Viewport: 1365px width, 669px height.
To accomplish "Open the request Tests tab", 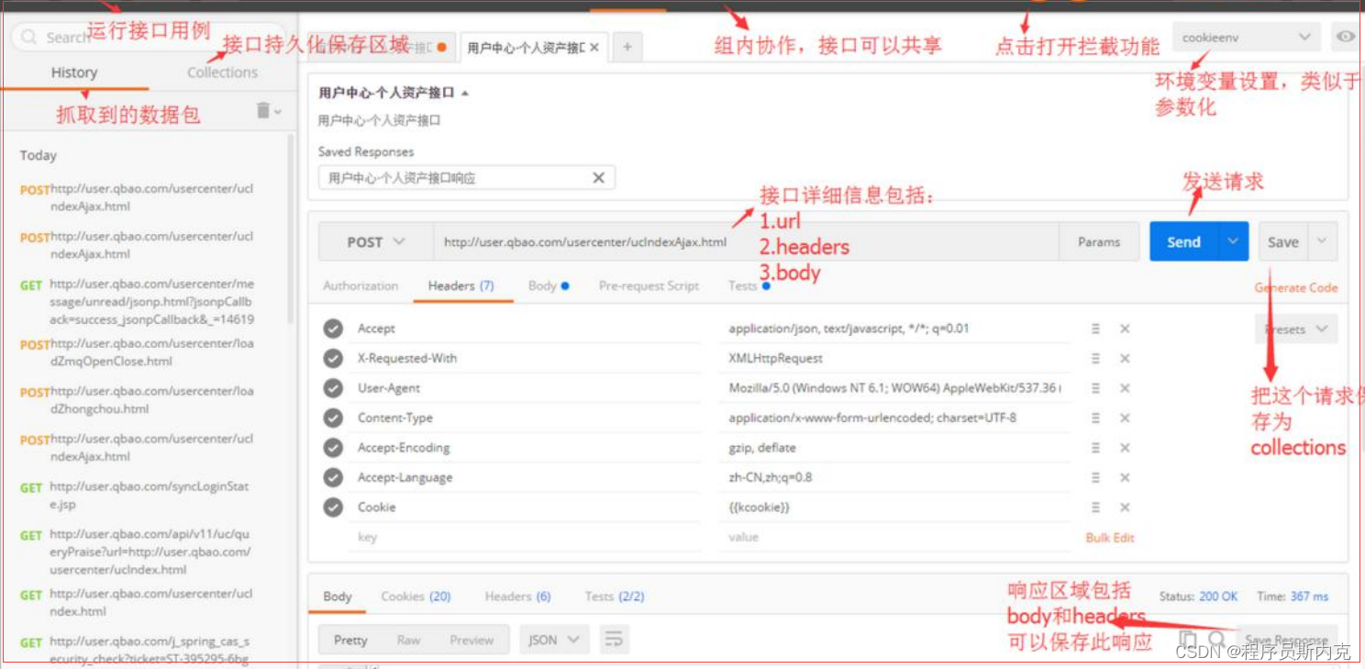I will [749, 285].
